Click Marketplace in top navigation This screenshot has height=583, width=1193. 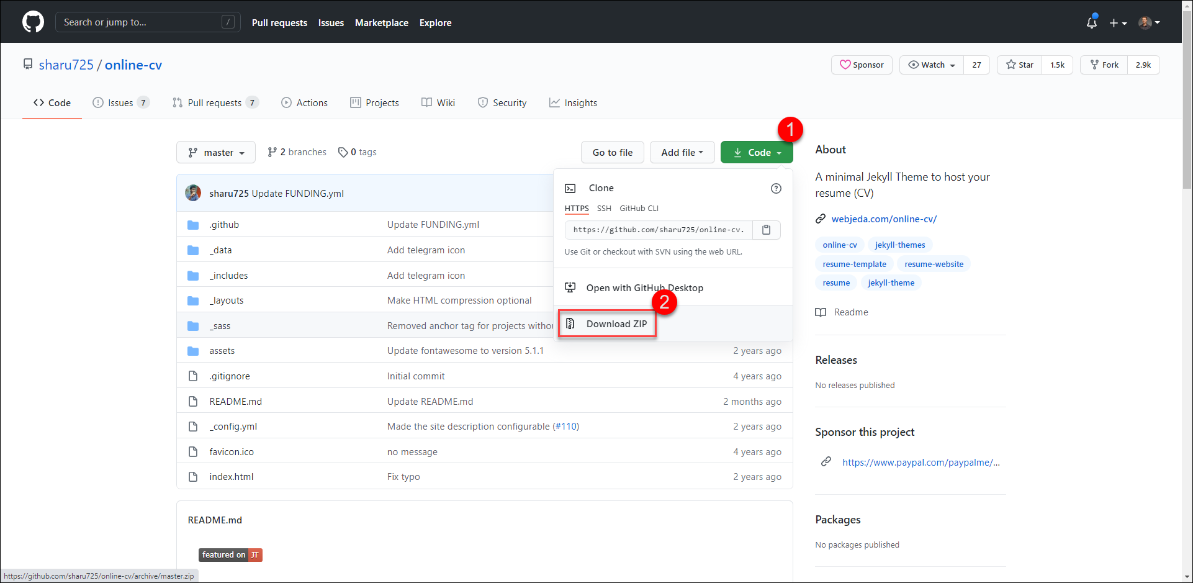[x=382, y=23]
